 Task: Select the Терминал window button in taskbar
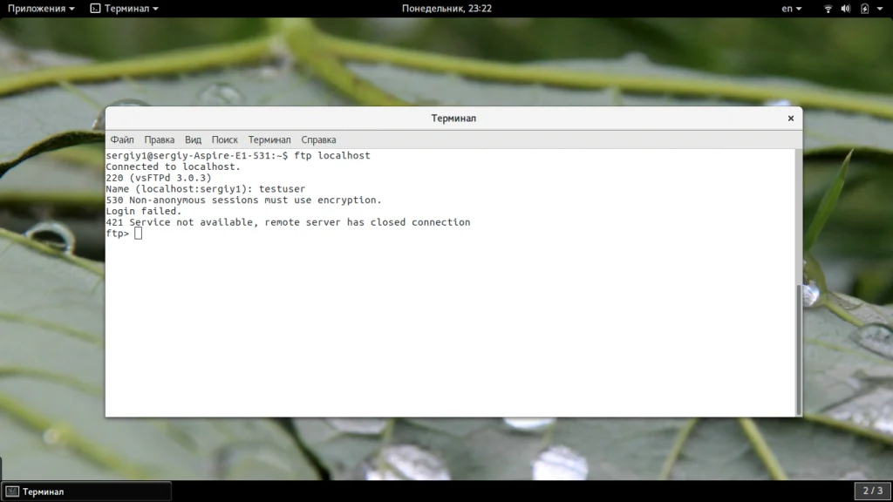point(86,492)
